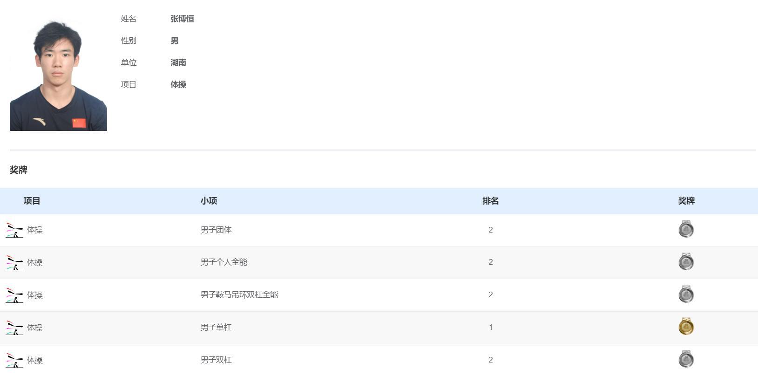
Task: Click the silver medal for 男子团体
Action: click(686, 229)
